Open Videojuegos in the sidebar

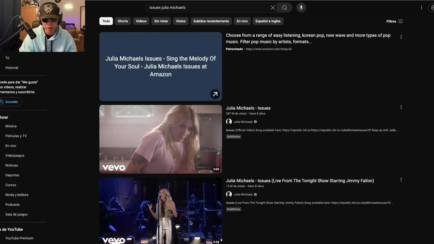tap(15, 156)
